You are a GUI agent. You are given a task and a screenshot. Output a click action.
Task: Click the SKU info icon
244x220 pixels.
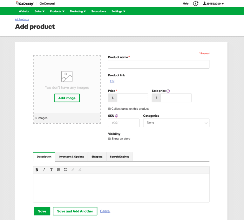117,116
